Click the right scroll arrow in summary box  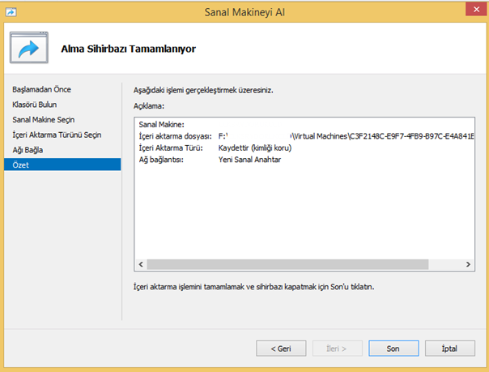click(468, 264)
